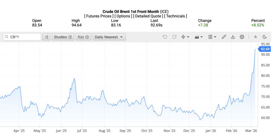Click the magnifier icon in search field

pos(7,37)
